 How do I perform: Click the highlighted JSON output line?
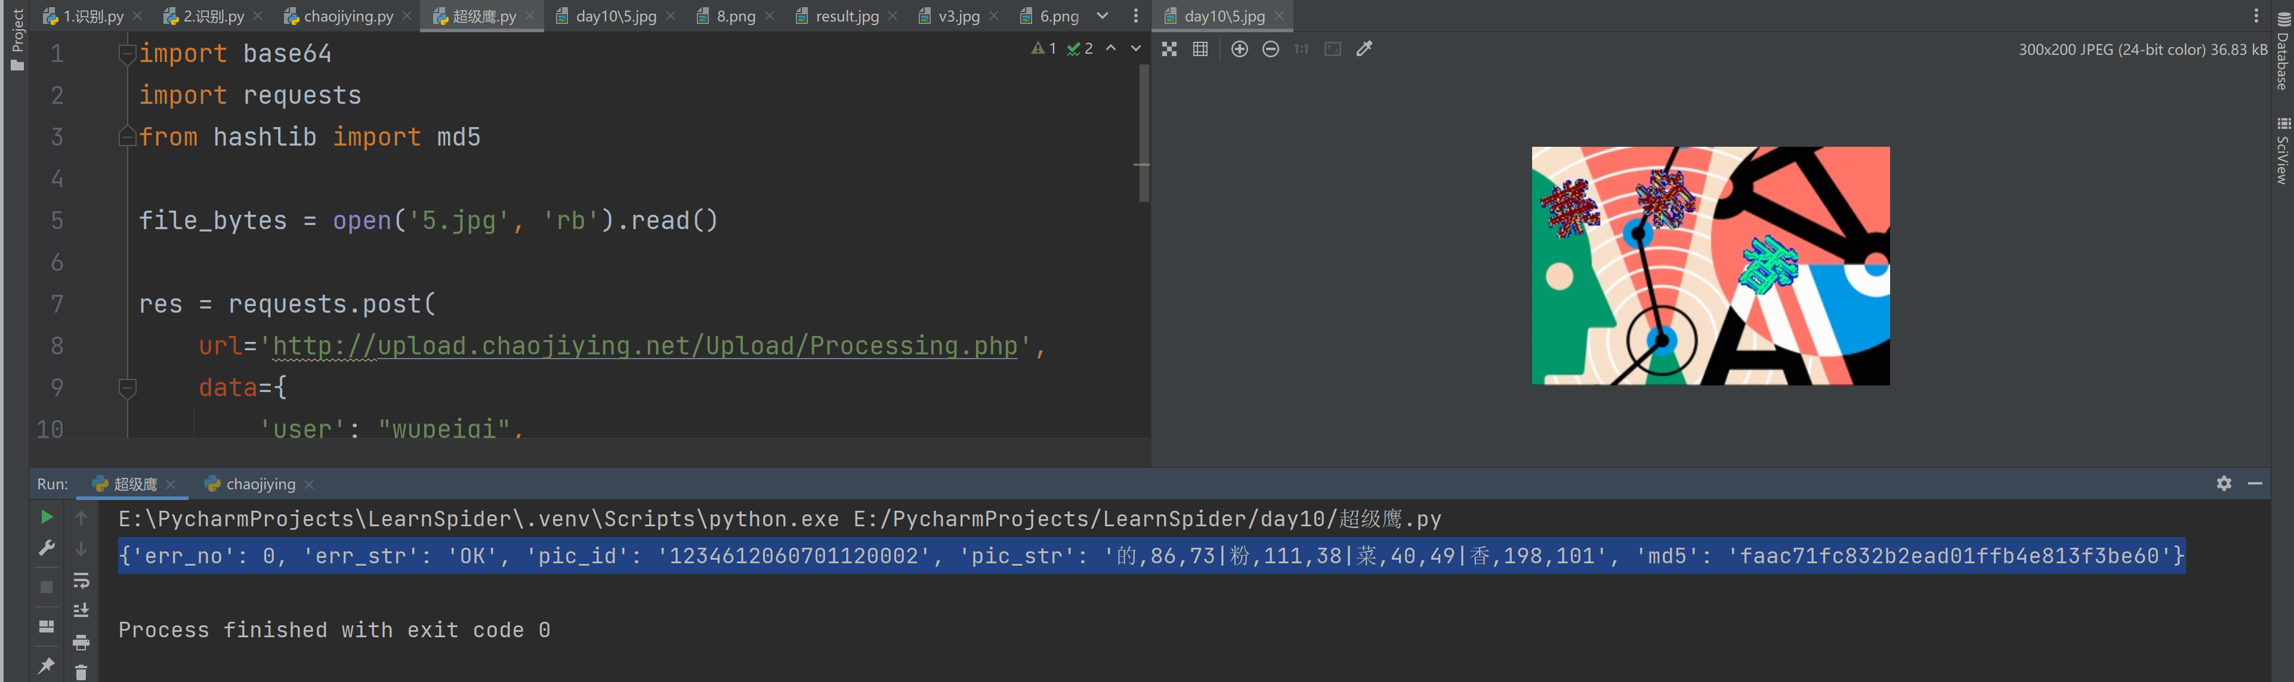pos(1151,556)
